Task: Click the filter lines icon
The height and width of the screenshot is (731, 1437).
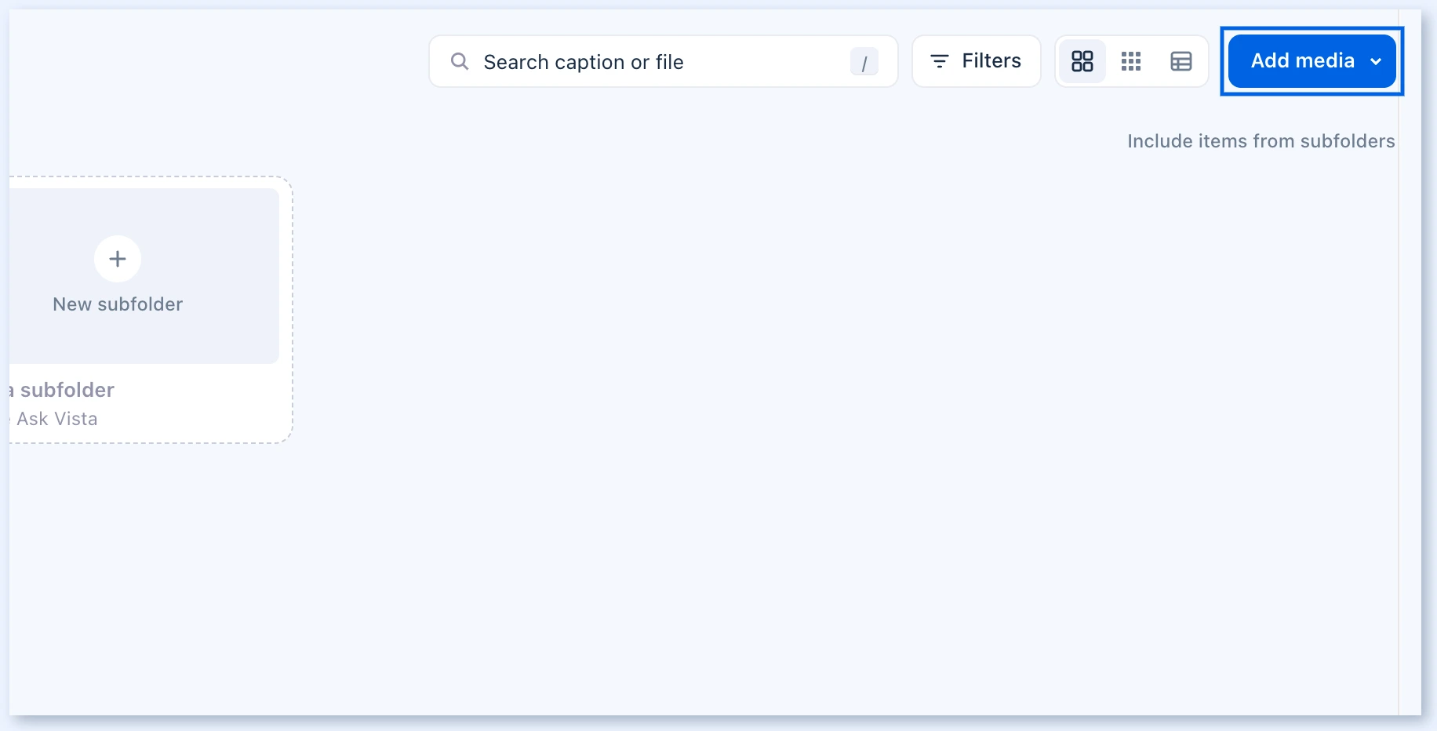Action: click(940, 61)
